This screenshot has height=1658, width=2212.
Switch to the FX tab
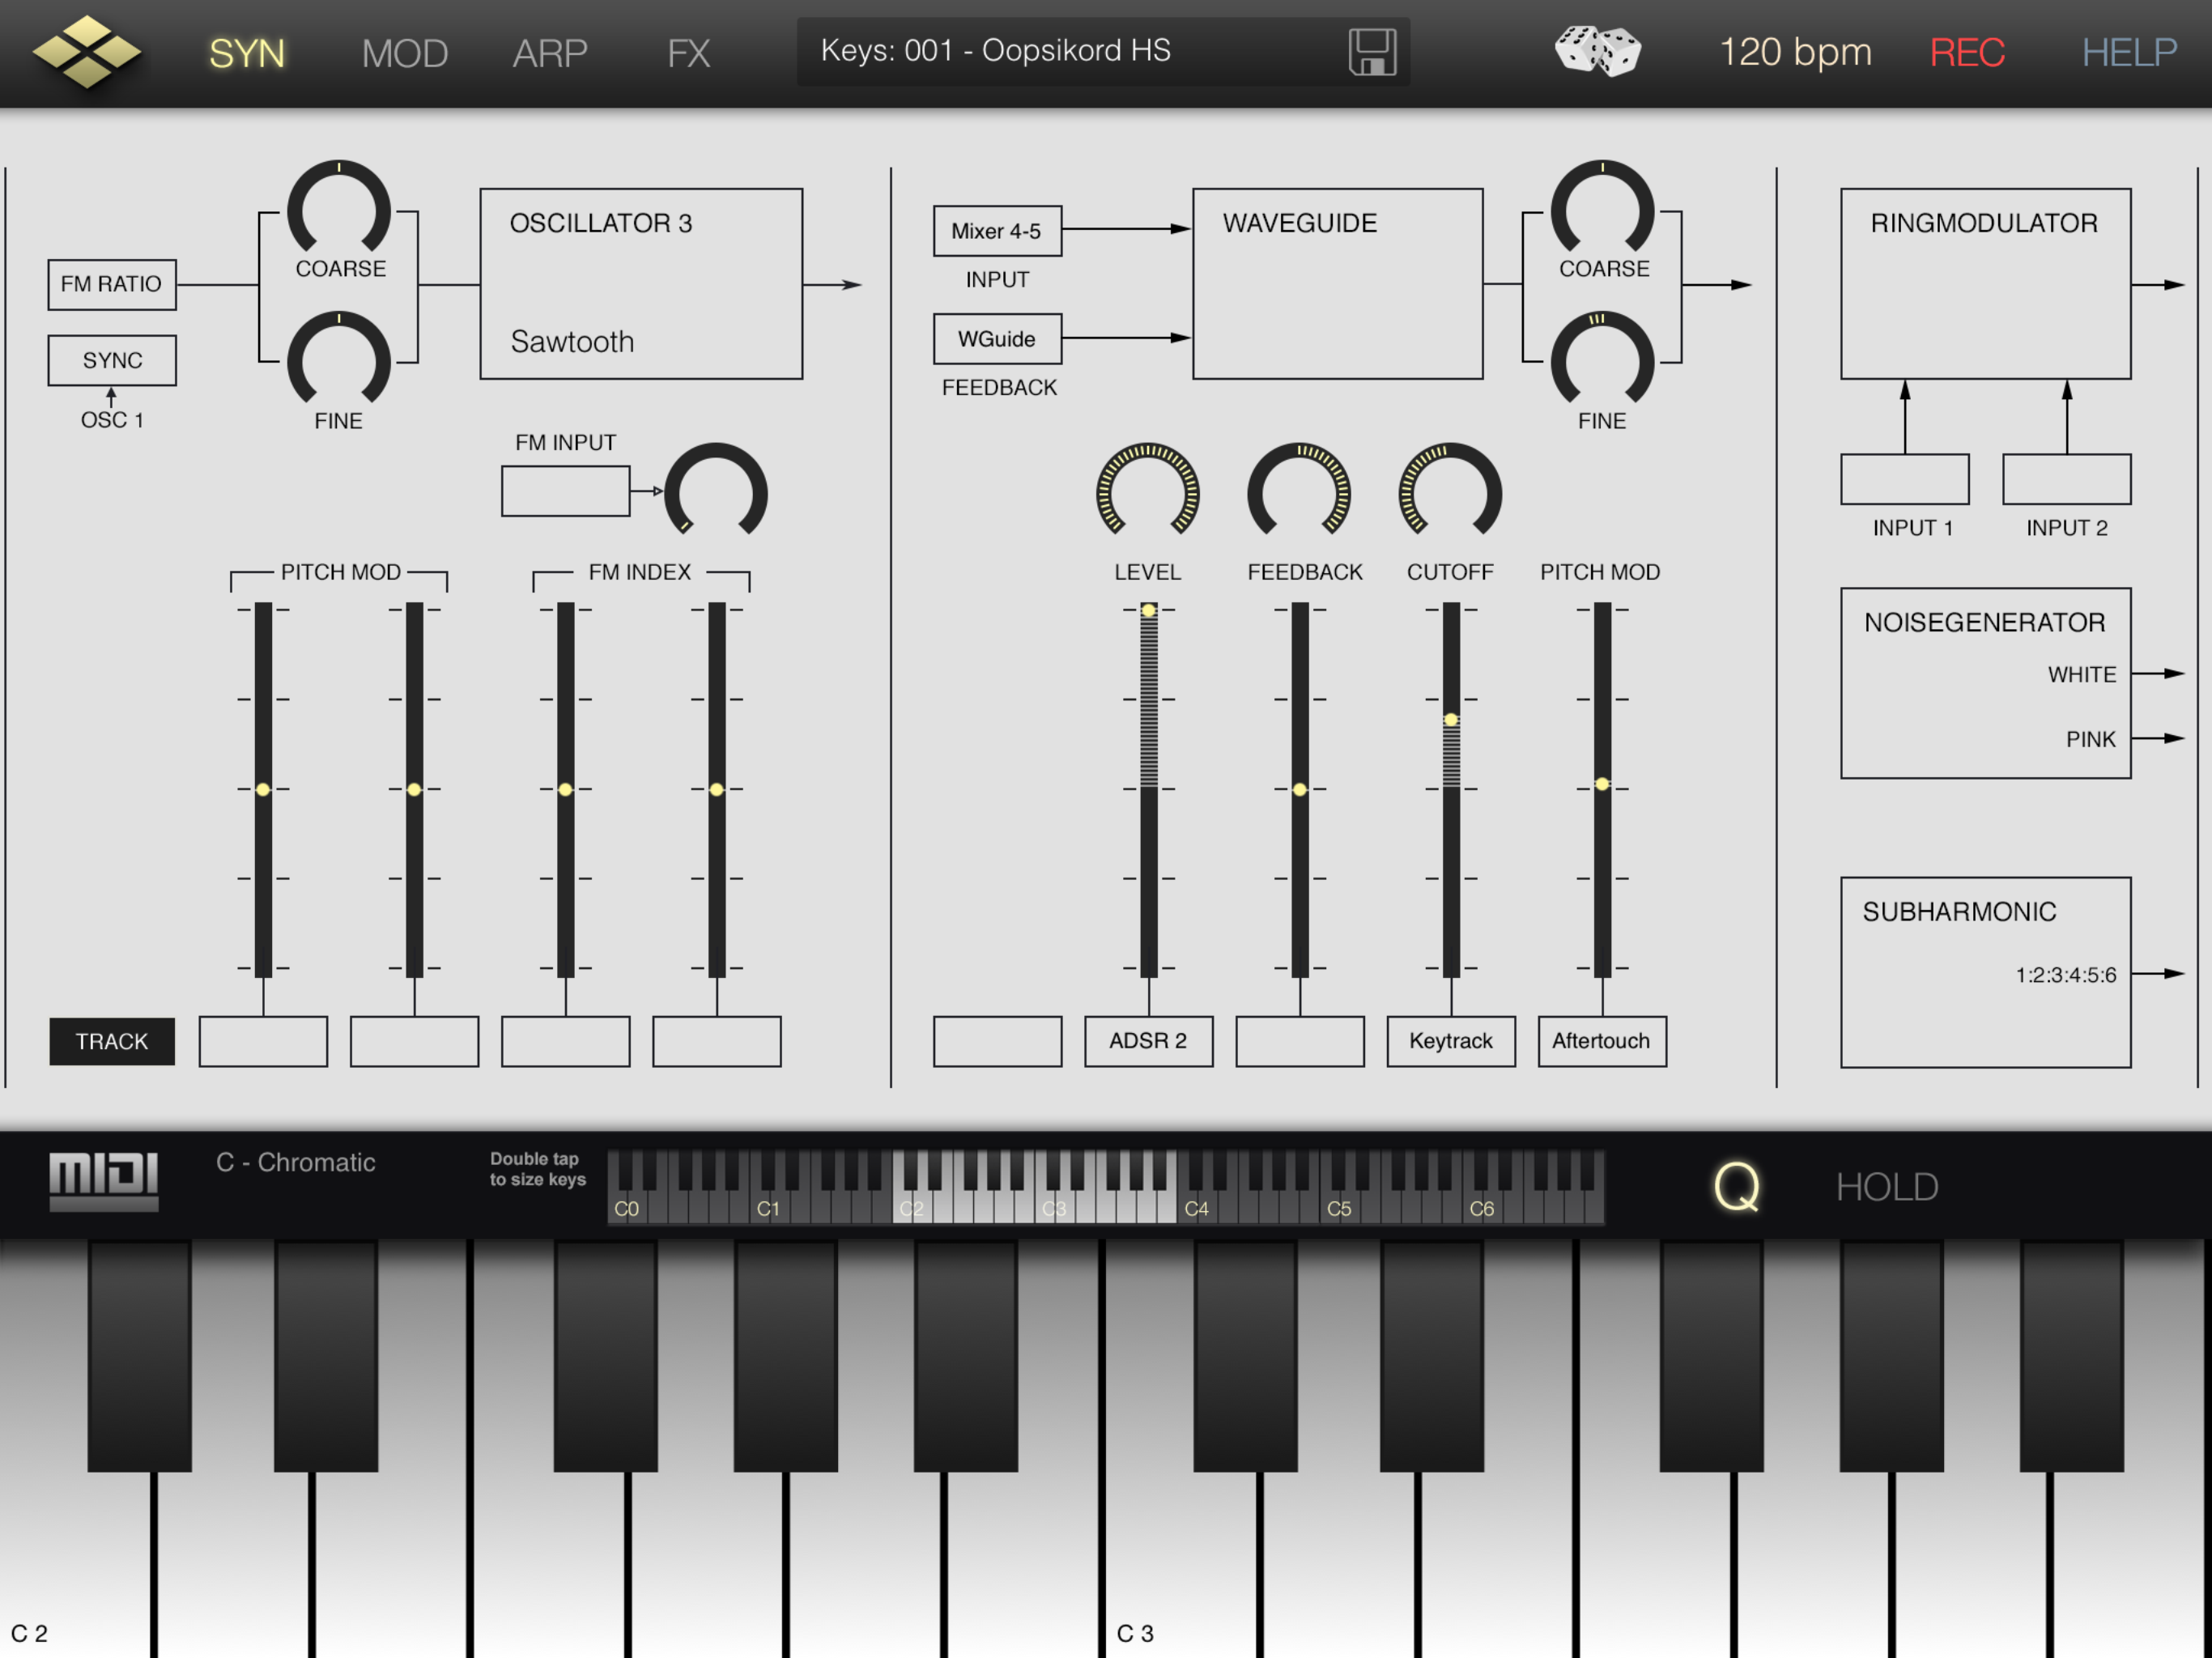click(x=688, y=53)
